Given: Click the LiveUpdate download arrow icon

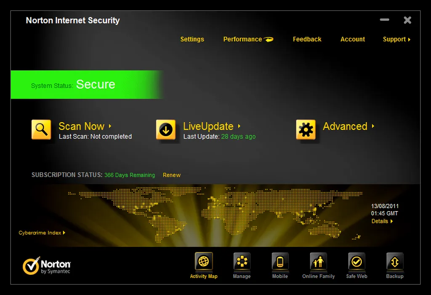Looking at the screenshot, I should [166, 129].
